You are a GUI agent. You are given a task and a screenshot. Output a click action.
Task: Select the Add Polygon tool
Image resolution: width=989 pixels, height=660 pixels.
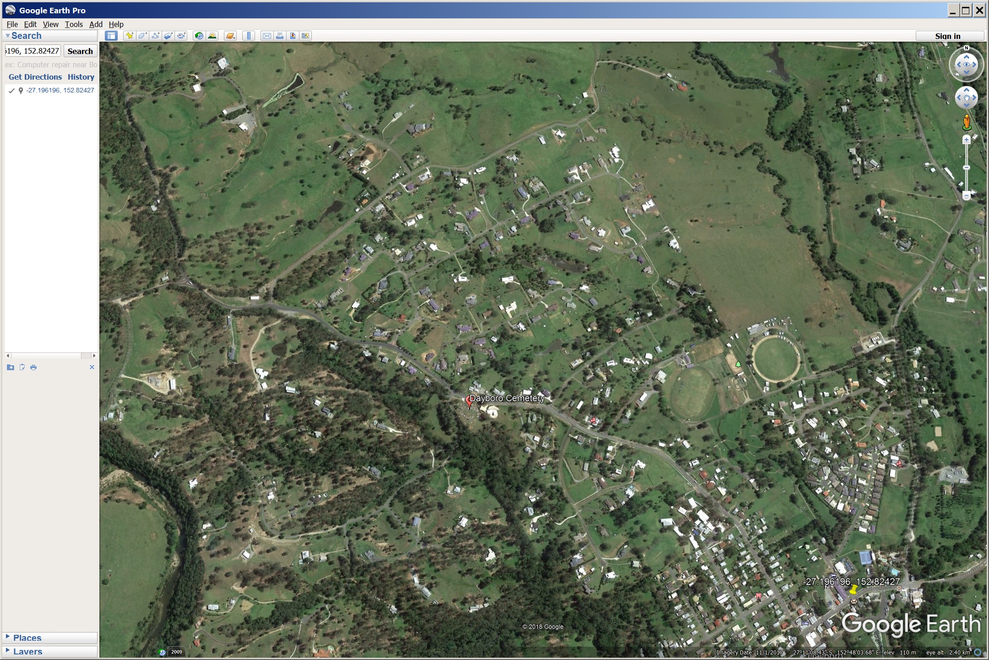[x=142, y=36]
